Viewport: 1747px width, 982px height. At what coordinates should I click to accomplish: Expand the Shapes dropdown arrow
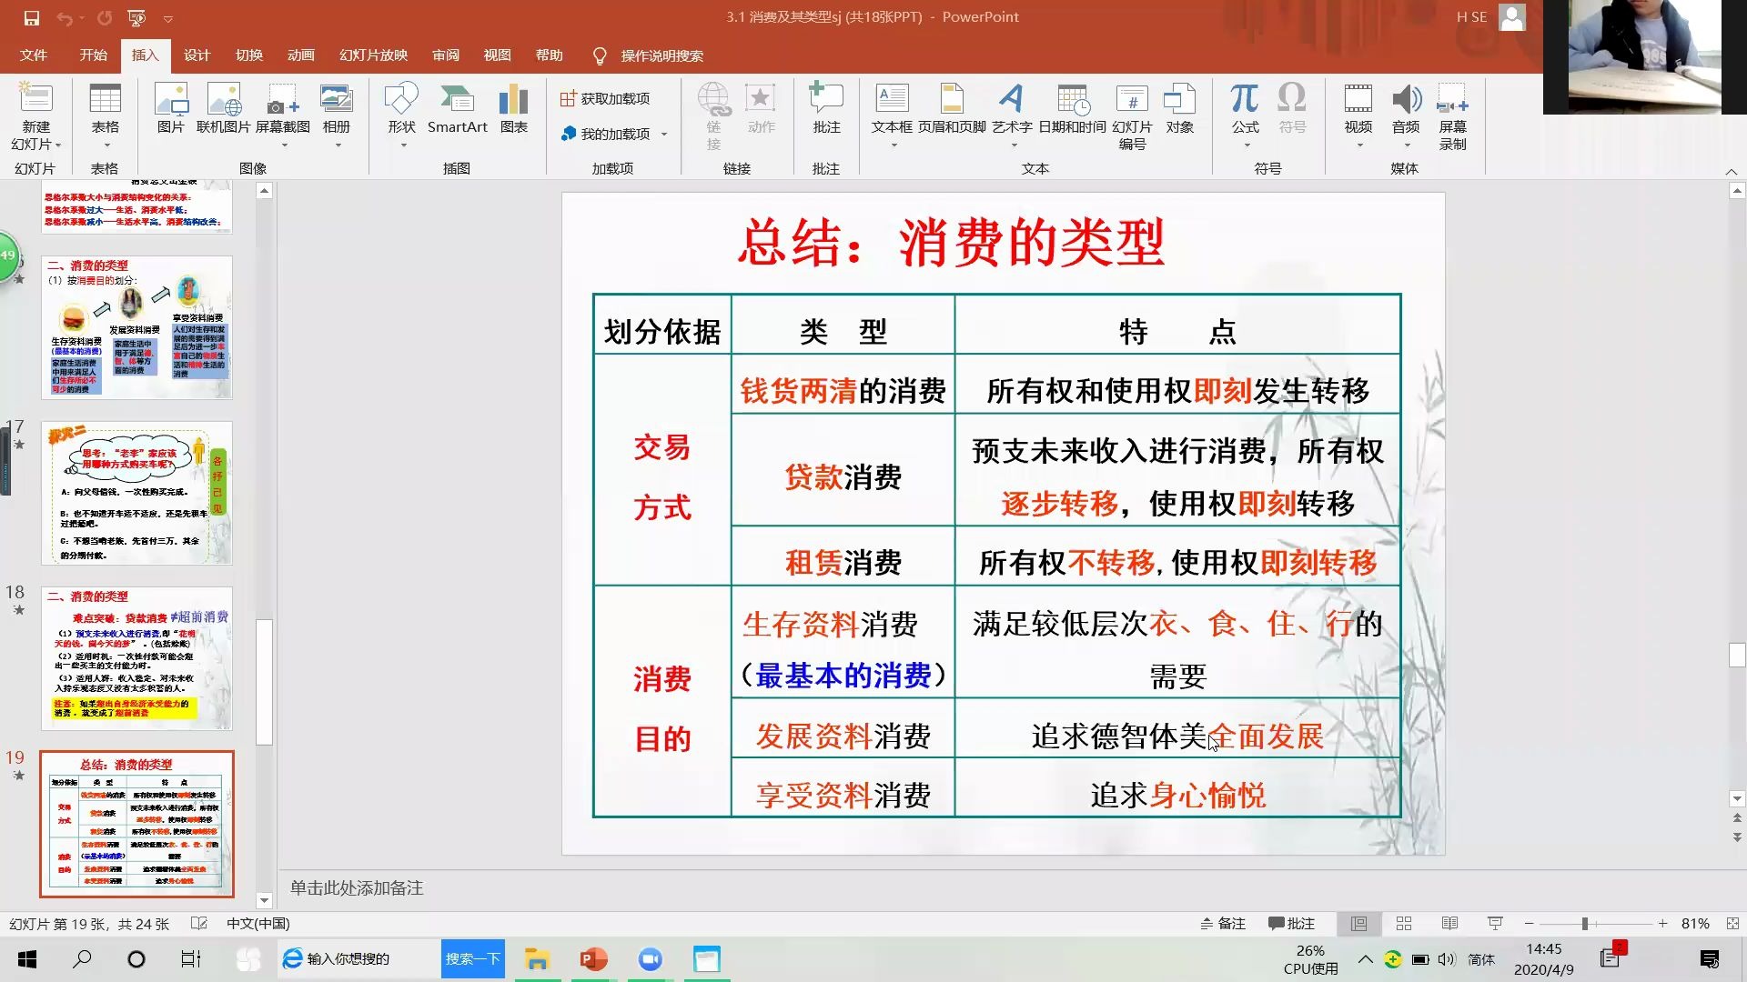(402, 145)
